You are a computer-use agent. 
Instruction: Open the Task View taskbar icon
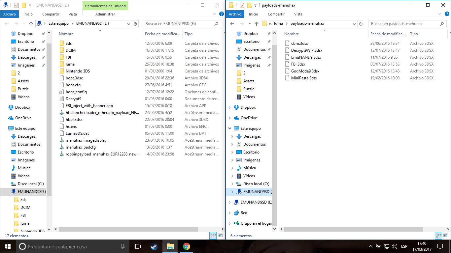click(137, 246)
